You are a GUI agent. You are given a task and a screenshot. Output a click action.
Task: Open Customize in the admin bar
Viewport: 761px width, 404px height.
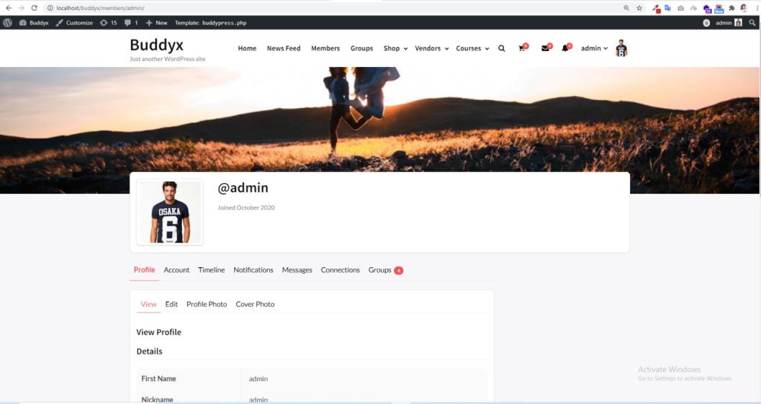coord(74,22)
